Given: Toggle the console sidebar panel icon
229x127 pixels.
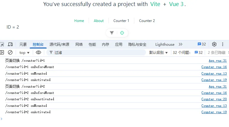Looking at the screenshot, I should pos(2,52).
